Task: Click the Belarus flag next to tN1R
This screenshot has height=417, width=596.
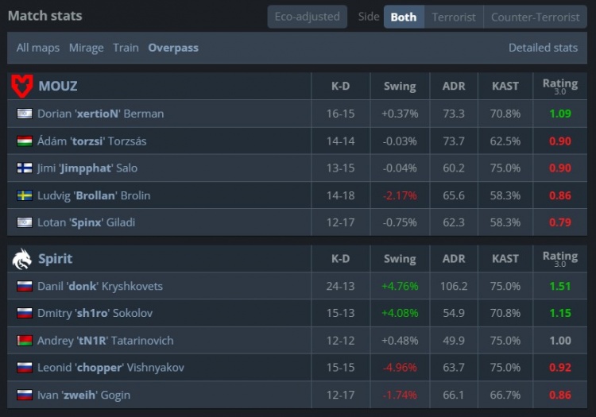Action: point(24,341)
